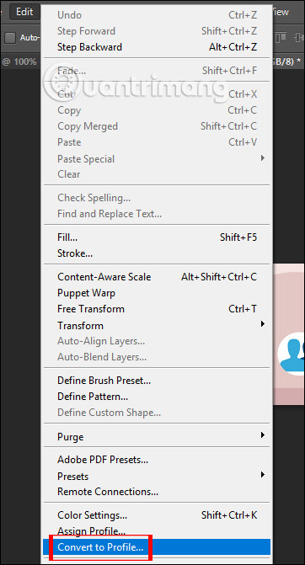Image resolution: width=305 pixels, height=565 pixels.
Task: Click the View menu in menu bar
Action: click(281, 12)
